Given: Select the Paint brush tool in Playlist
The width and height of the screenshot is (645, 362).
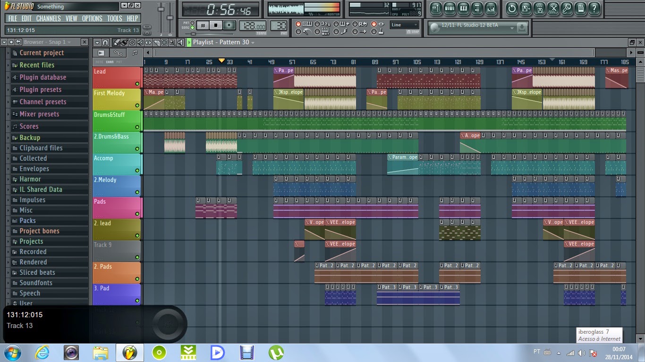Looking at the screenshot, I should pyautogui.click(x=124, y=42).
